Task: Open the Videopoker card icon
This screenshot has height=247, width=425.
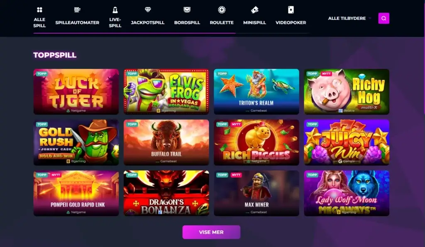Action: pyautogui.click(x=291, y=10)
